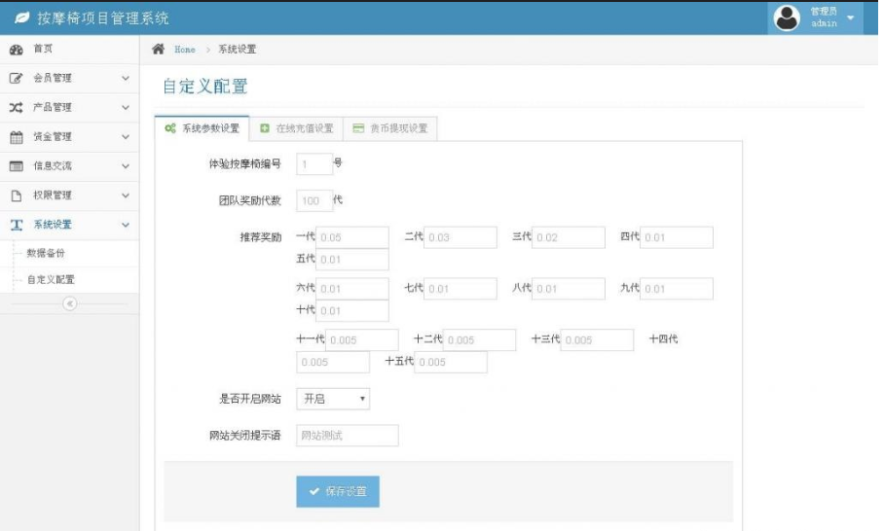The height and width of the screenshot is (531, 884).
Task: Click the file icon beside 权限管理
Action: [x=17, y=195]
